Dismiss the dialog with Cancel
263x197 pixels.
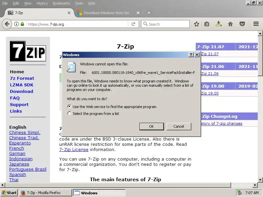(x=179, y=126)
